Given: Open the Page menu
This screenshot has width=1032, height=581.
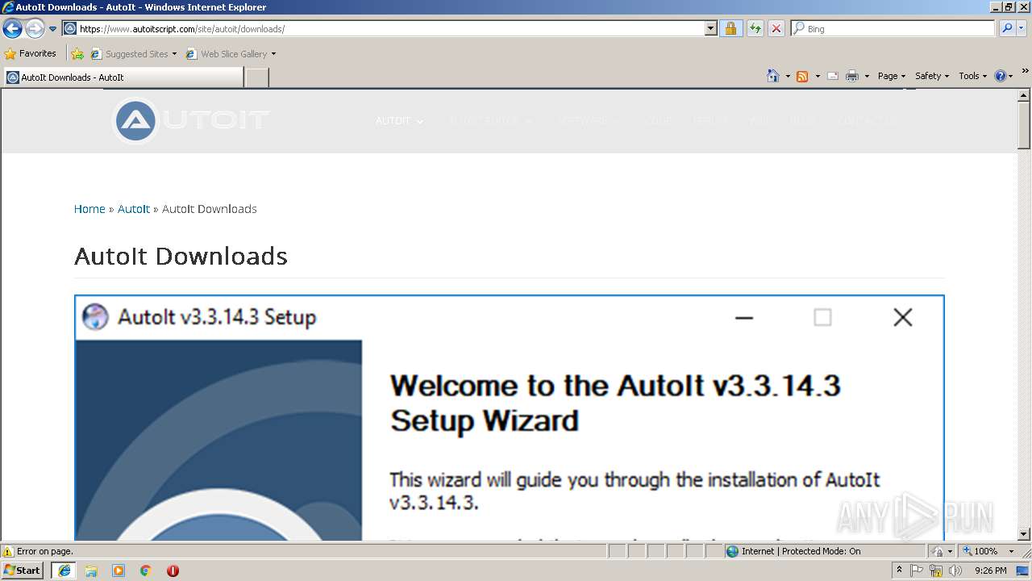Looking at the screenshot, I should (892, 76).
